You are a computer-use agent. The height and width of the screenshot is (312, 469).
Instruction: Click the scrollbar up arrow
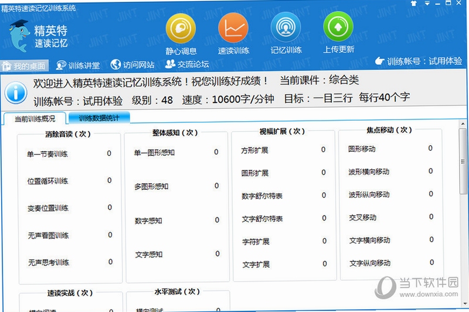click(463, 124)
